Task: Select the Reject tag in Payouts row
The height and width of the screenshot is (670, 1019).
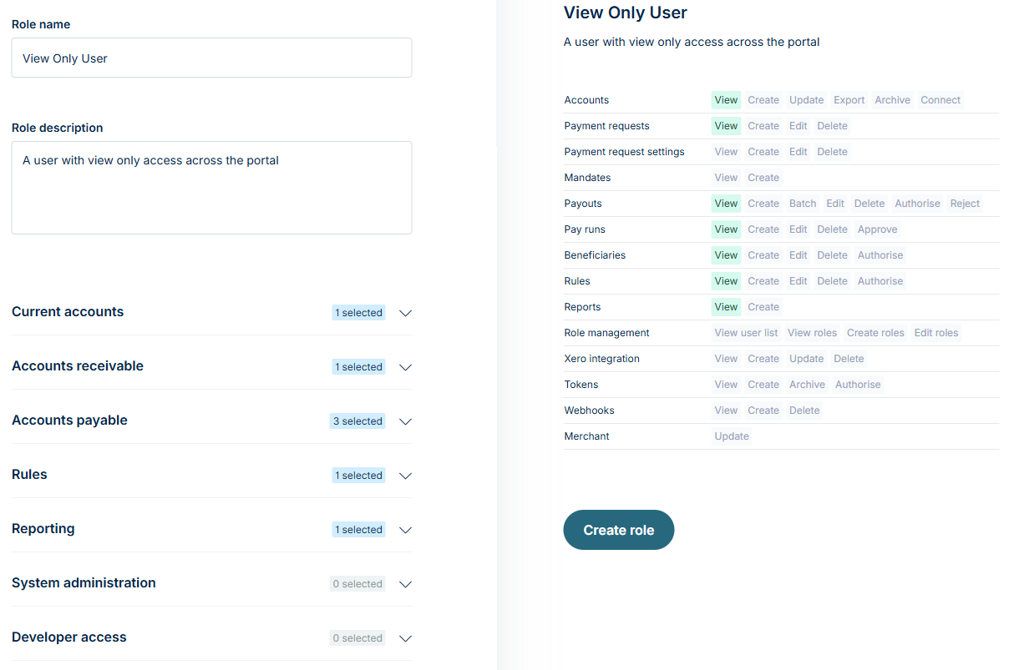Action: coord(965,204)
